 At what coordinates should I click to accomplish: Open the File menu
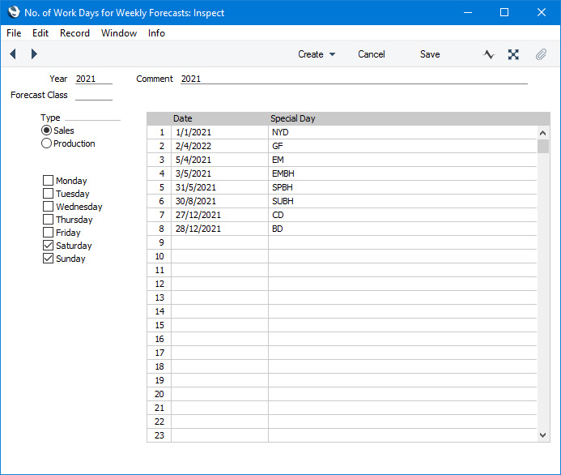coord(14,33)
